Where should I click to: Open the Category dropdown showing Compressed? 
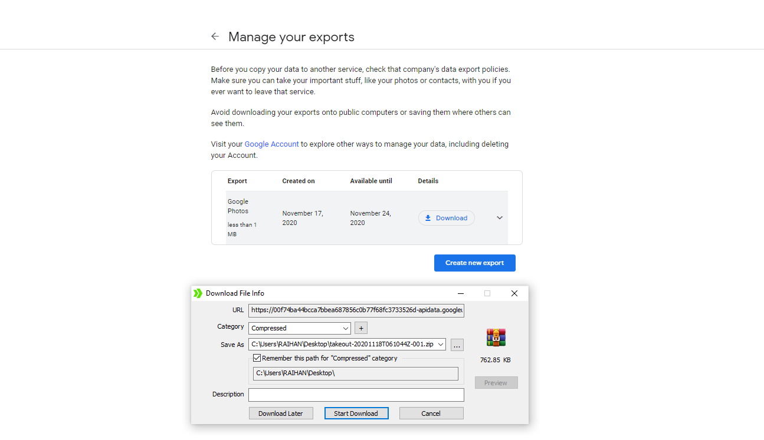(x=300, y=328)
